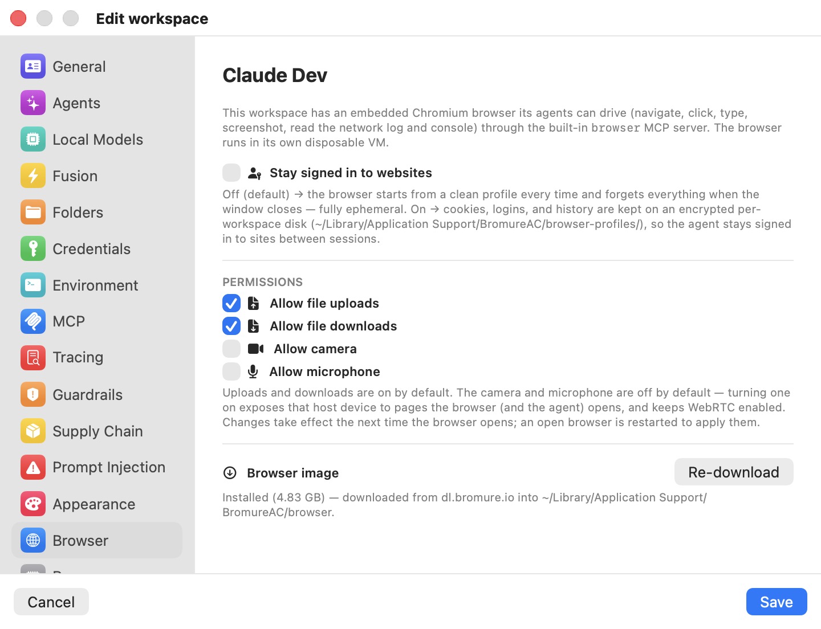Open the Folders section label
This screenshot has height=629, width=821.
tap(78, 213)
